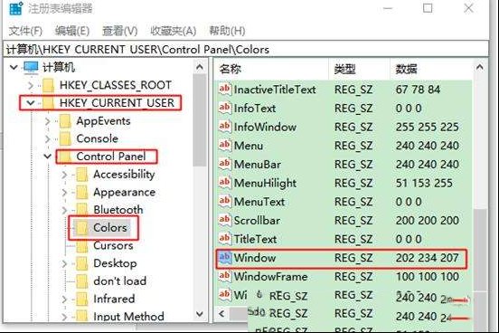The width and height of the screenshot is (499, 333).
Task: Click the data value 67 78 84
Action: pos(418,90)
